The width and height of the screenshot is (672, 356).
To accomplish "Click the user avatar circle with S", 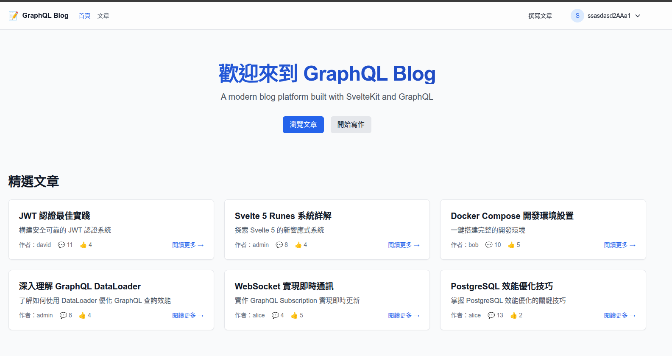I will click(577, 16).
